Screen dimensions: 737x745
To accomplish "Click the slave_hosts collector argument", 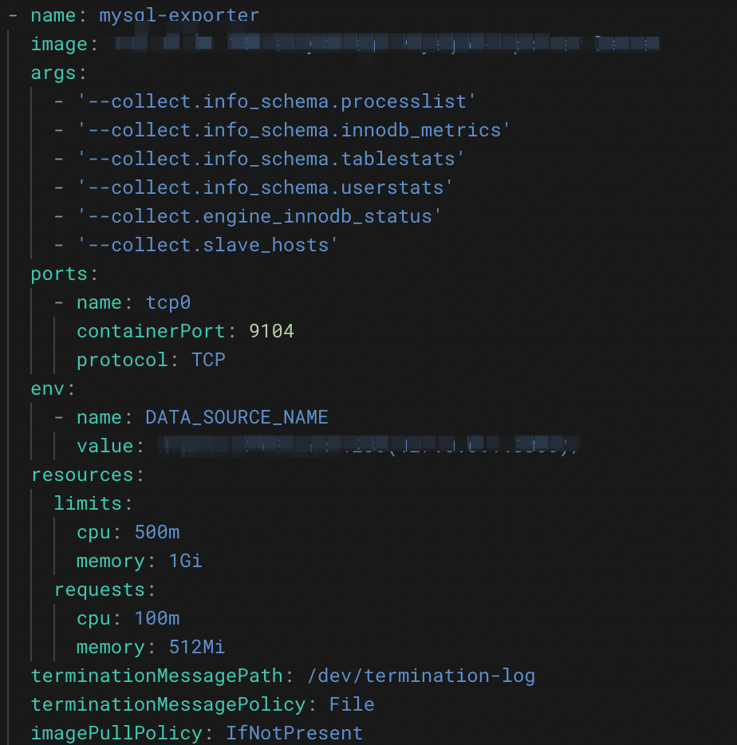I will click(208, 245).
